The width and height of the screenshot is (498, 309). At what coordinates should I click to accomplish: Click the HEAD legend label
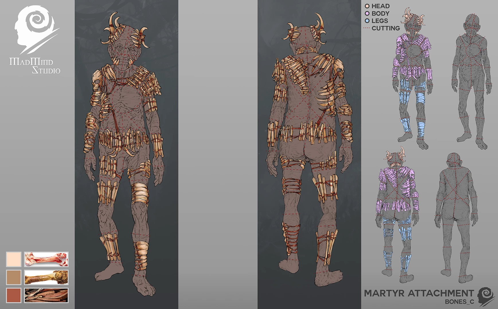[380, 6]
